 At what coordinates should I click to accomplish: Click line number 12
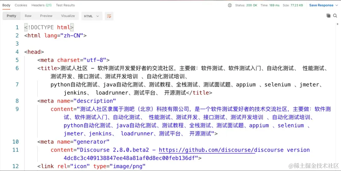pyautogui.click(x=15, y=167)
